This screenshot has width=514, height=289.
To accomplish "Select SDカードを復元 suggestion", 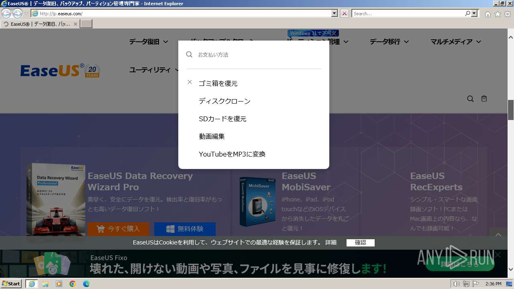I will point(222,119).
